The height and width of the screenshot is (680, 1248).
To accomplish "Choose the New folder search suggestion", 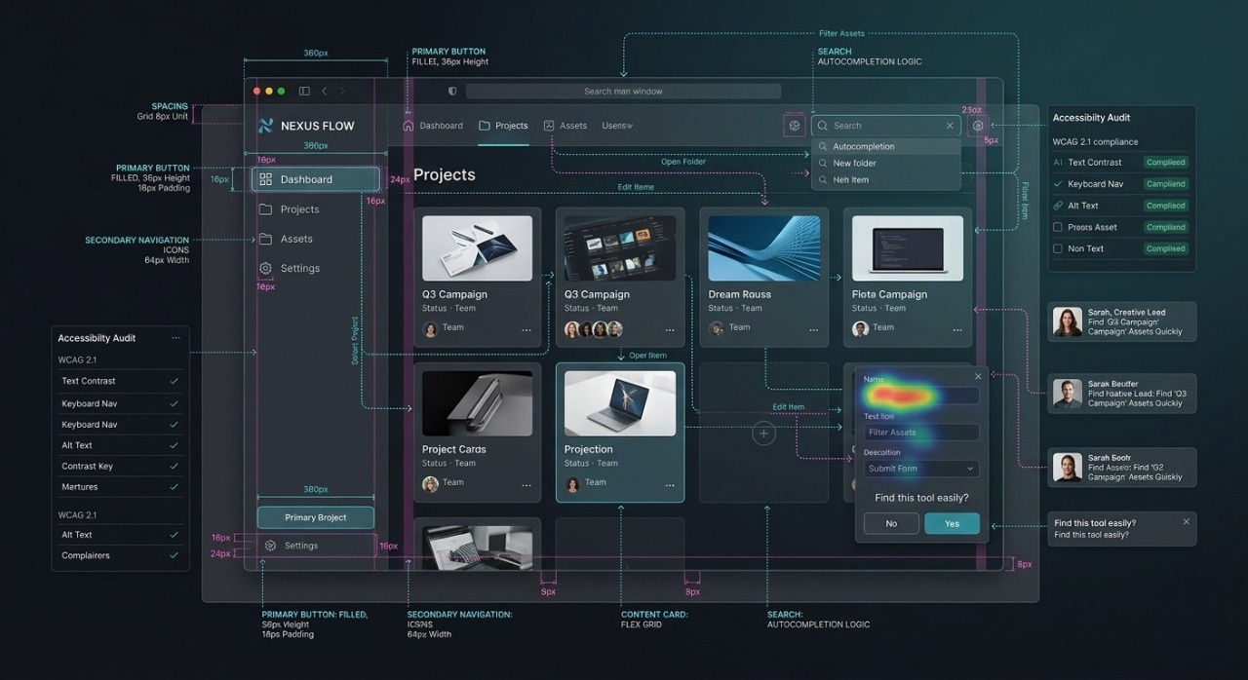I will click(886, 163).
